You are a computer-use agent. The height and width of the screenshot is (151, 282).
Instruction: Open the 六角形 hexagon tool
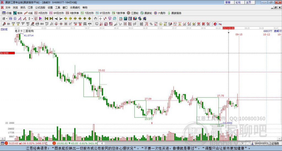click(160, 13)
